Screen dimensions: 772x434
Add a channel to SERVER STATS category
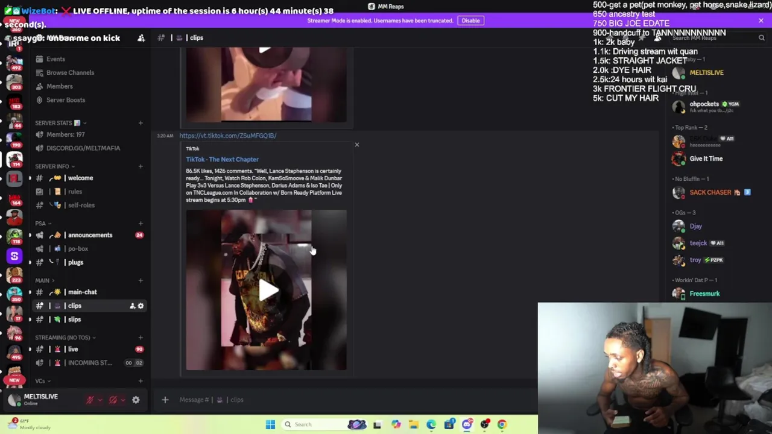(141, 123)
